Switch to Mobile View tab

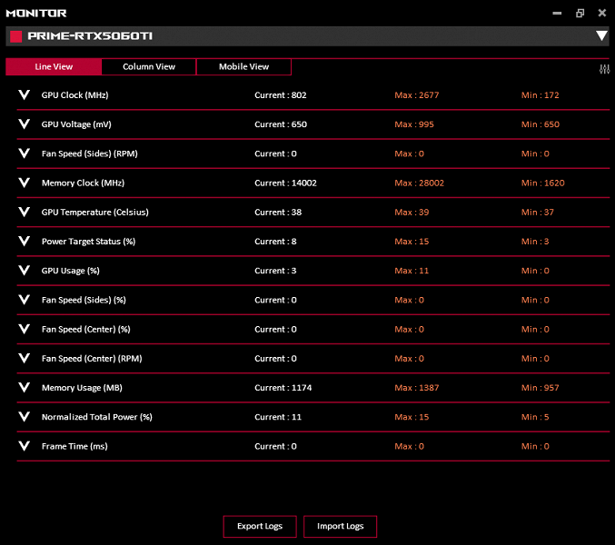[244, 66]
